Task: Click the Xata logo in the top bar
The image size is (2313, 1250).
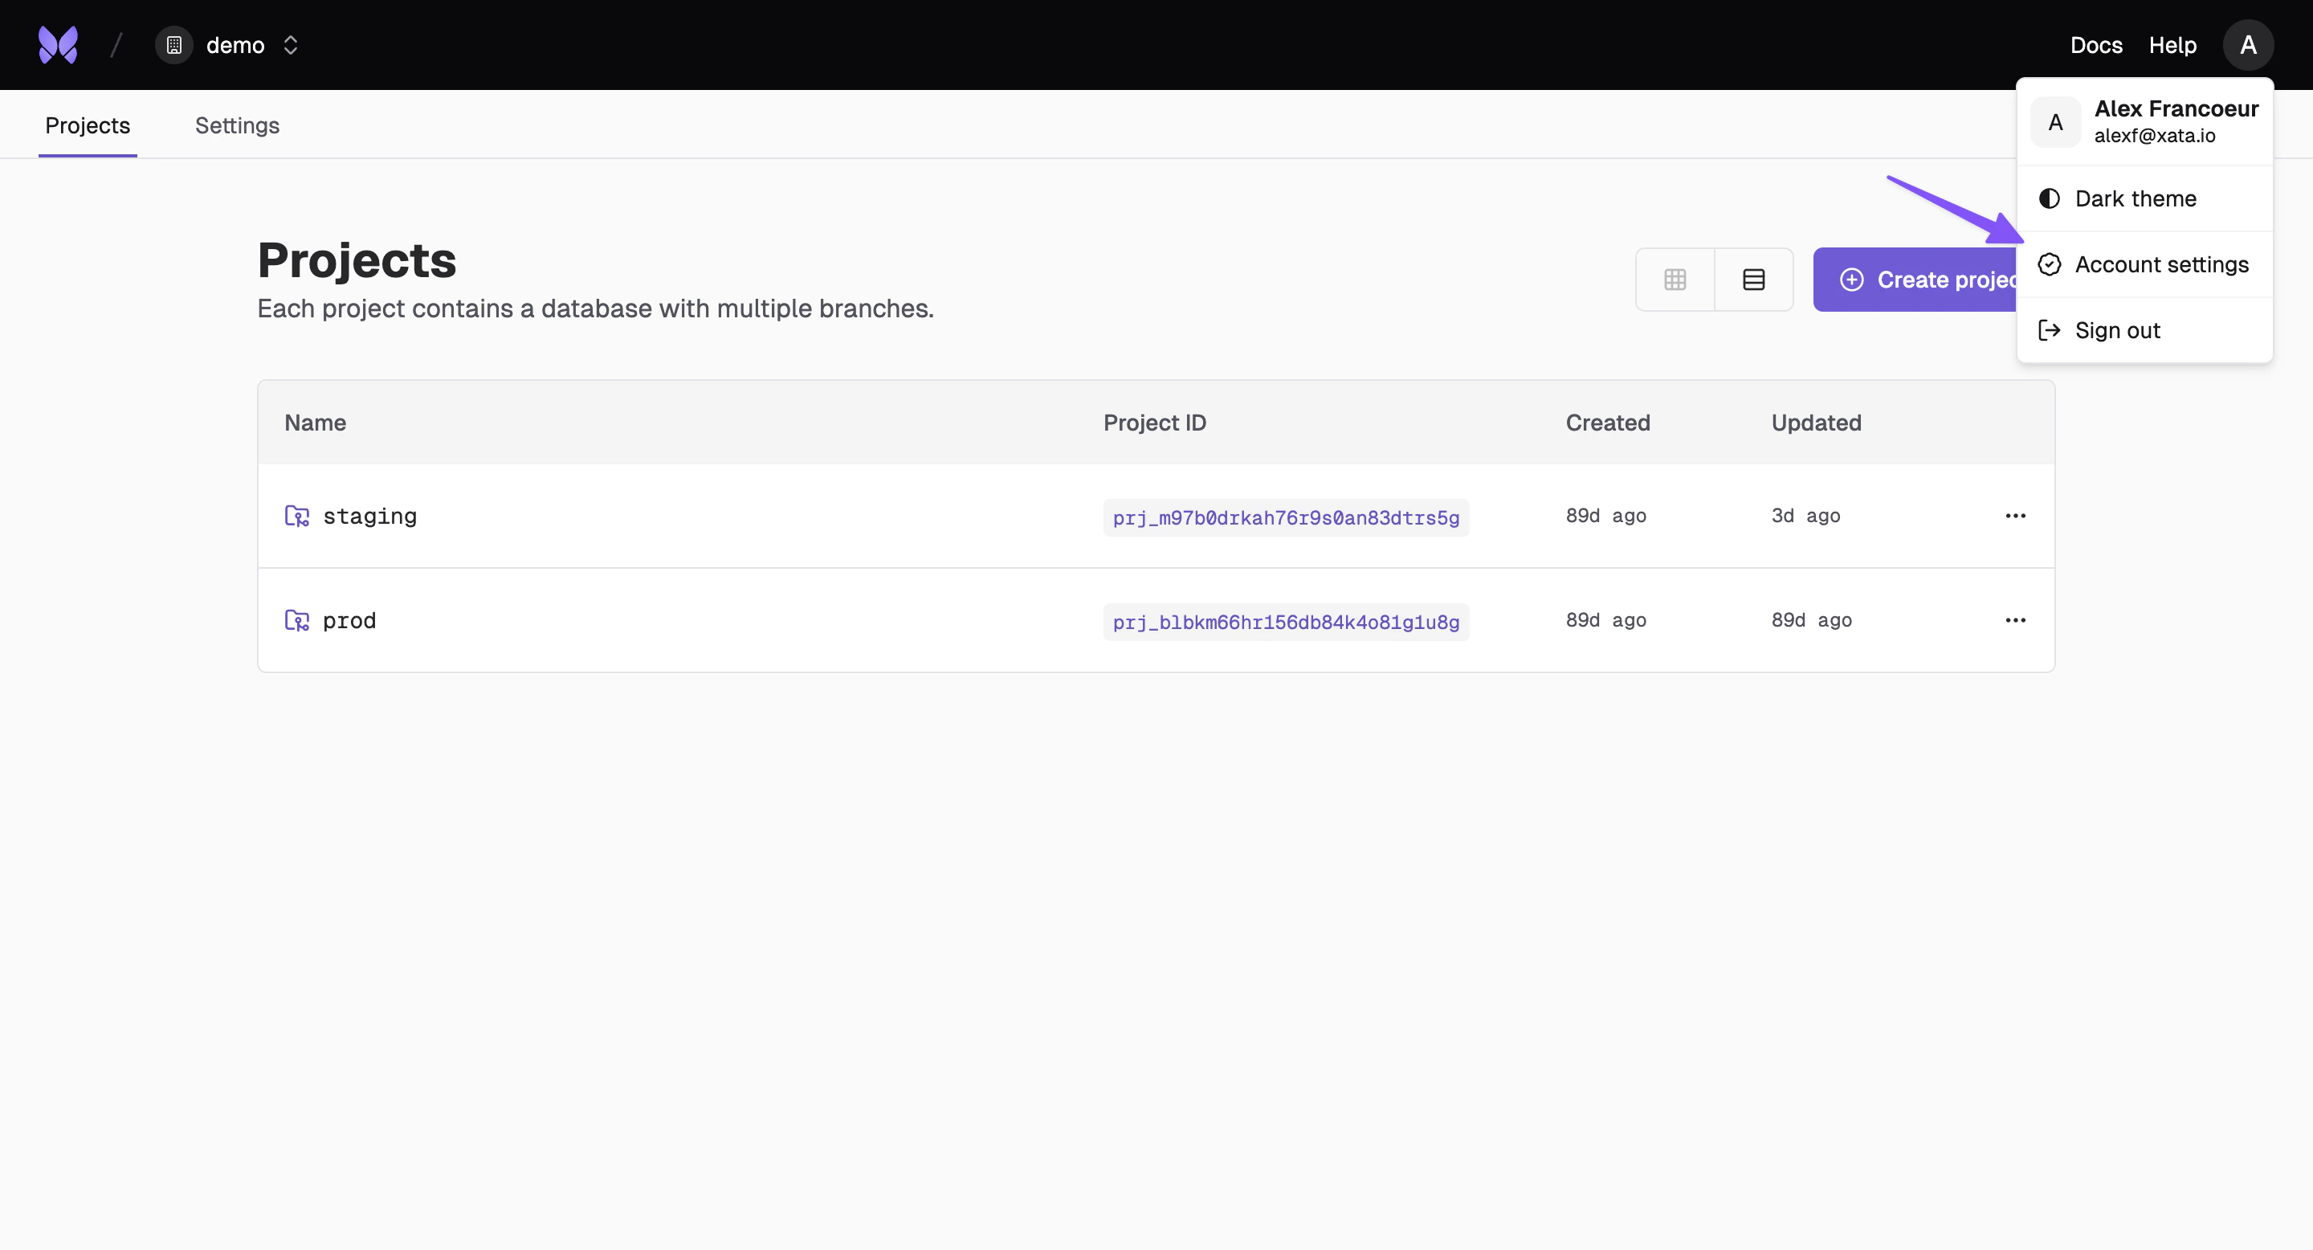Action: click(58, 44)
